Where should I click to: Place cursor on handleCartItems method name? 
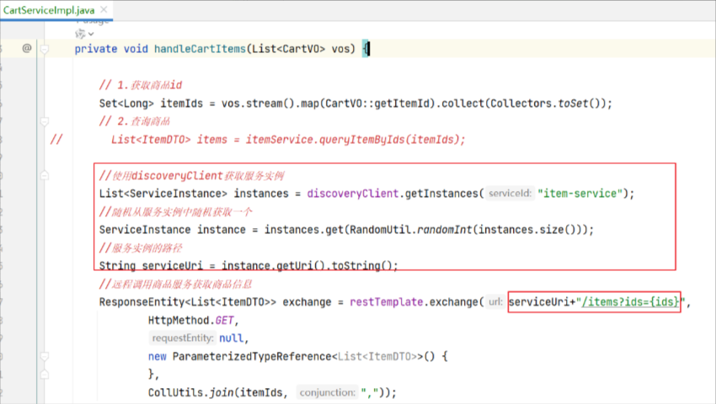coord(200,49)
